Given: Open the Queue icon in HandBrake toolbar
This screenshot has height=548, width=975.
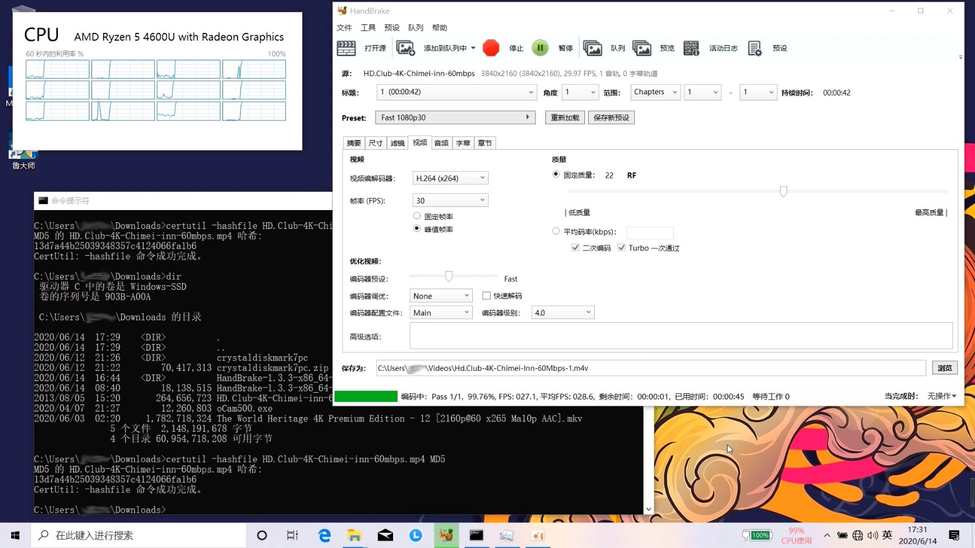Looking at the screenshot, I should (592, 48).
